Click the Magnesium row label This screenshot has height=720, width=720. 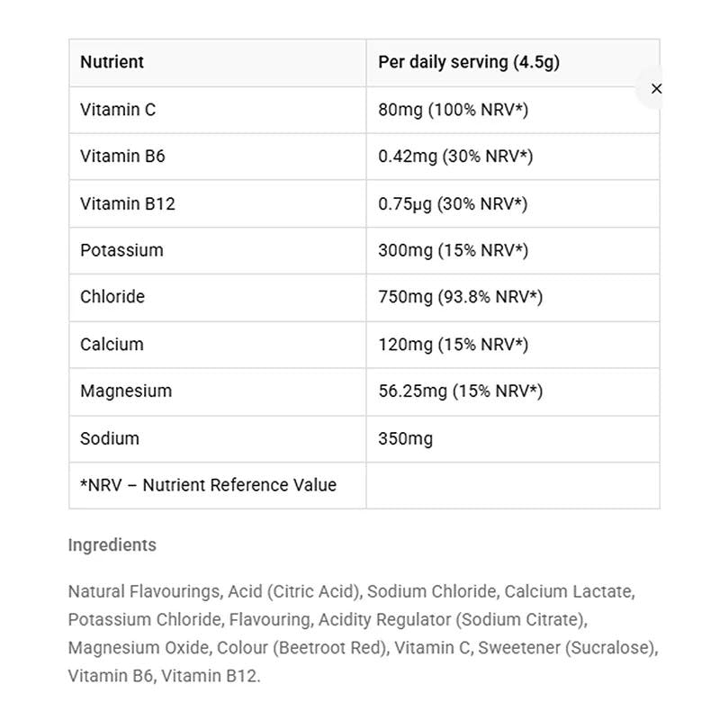click(126, 391)
